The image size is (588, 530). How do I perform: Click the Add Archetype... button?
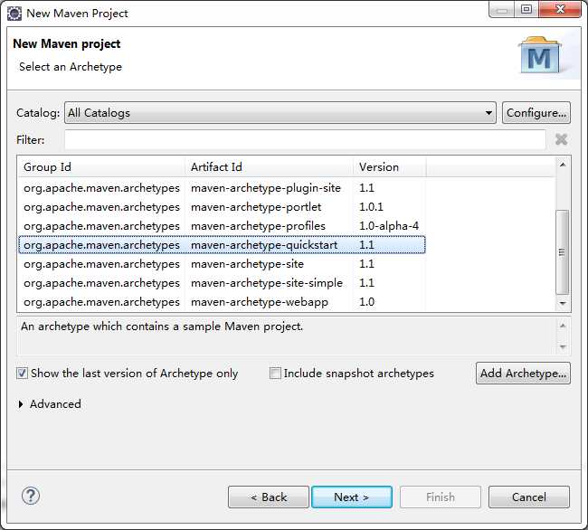(523, 373)
